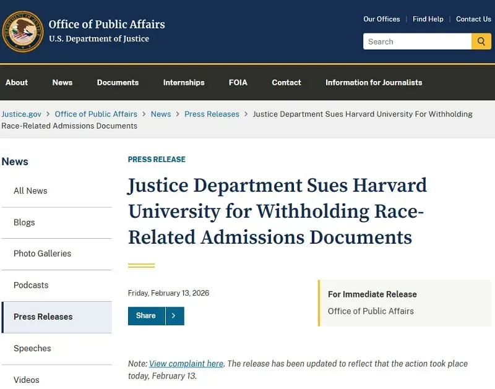Open the Documents section

[118, 82]
